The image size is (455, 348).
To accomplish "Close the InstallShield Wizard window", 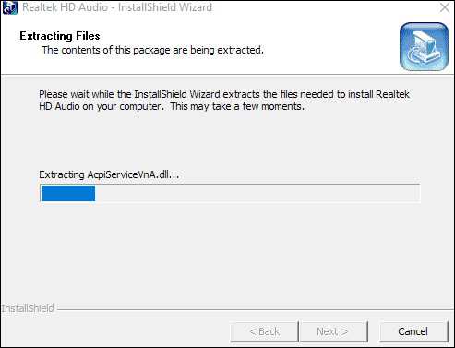I will 445,7.
